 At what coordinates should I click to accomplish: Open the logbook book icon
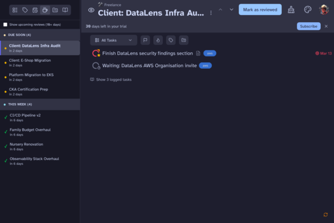point(65,10)
